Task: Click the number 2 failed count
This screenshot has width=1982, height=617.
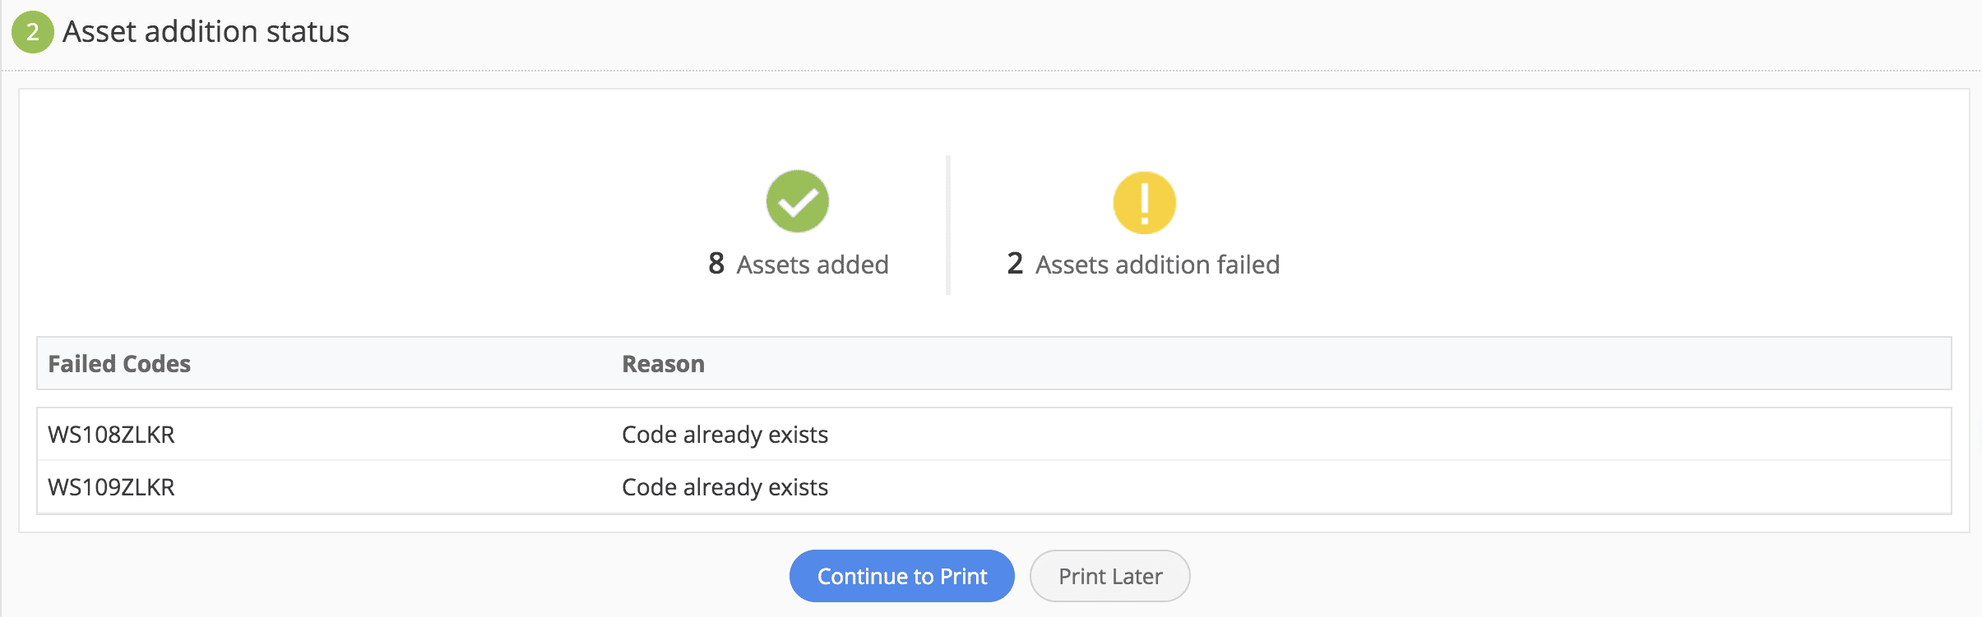Action: pos(1015,264)
